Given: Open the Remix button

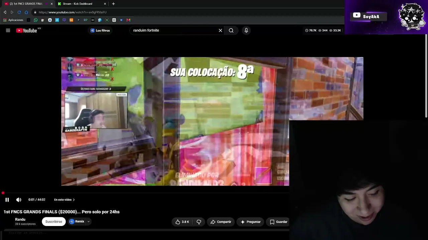Looking at the screenshot, I should 77,221.
